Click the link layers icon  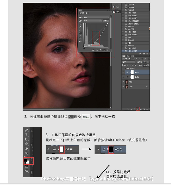point(128,109)
